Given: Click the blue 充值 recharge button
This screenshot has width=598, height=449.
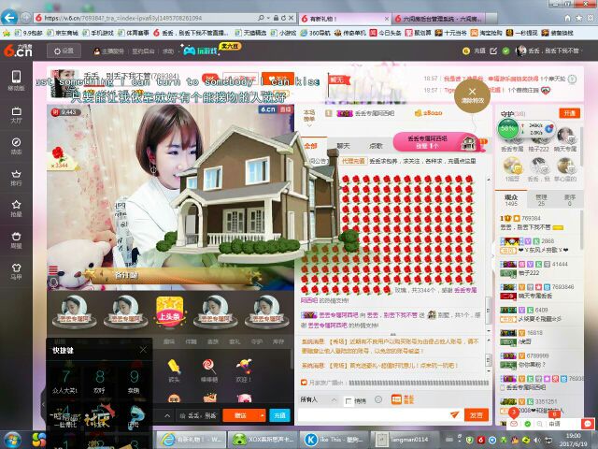Looking at the screenshot, I should 280,415.
